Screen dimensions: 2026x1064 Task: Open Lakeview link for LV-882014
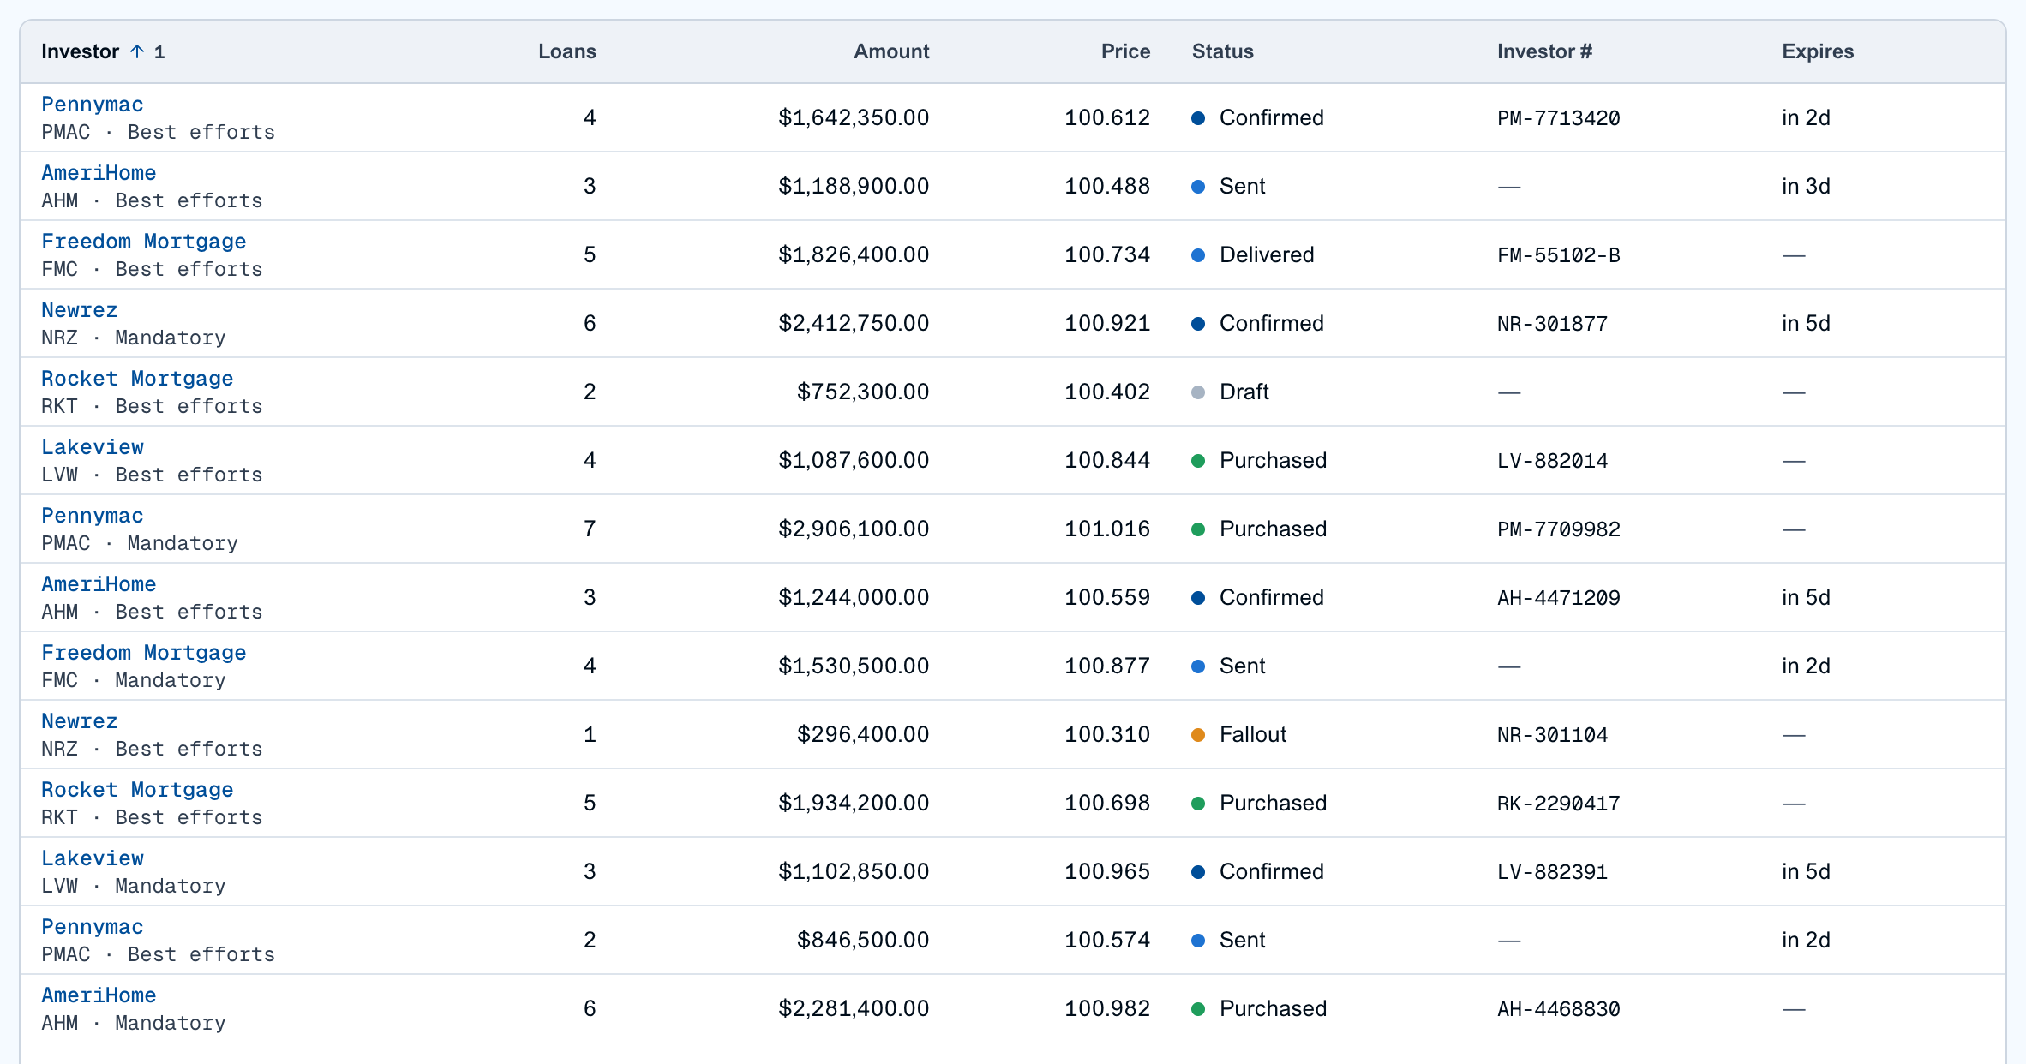(x=93, y=447)
